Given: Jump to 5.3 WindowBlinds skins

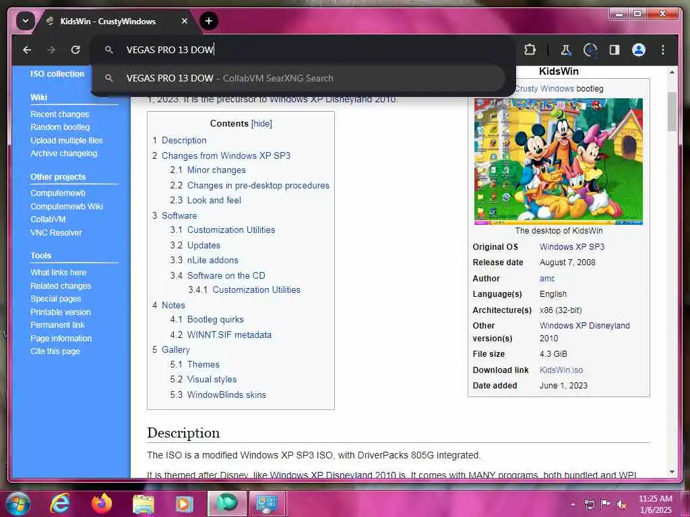Looking at the screenshot, I should (x=226, y=394).
